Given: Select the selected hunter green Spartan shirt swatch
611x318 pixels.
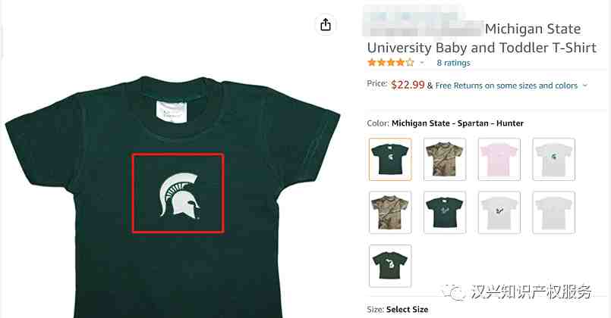Looking at the screenshot, I should point(390,159).
